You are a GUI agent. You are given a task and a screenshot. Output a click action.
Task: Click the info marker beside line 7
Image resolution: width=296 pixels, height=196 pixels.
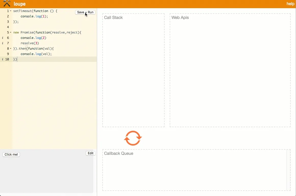3,43
